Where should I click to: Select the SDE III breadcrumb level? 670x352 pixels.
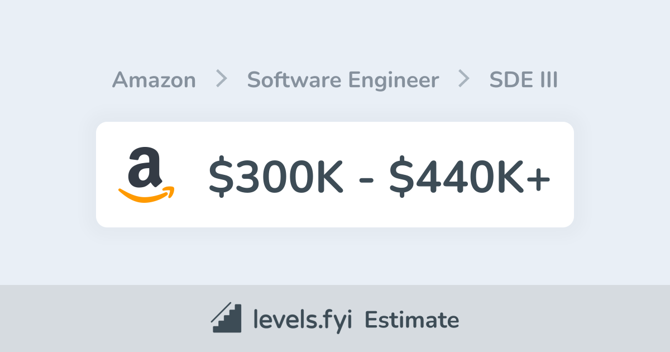click(x=523, y=80)
